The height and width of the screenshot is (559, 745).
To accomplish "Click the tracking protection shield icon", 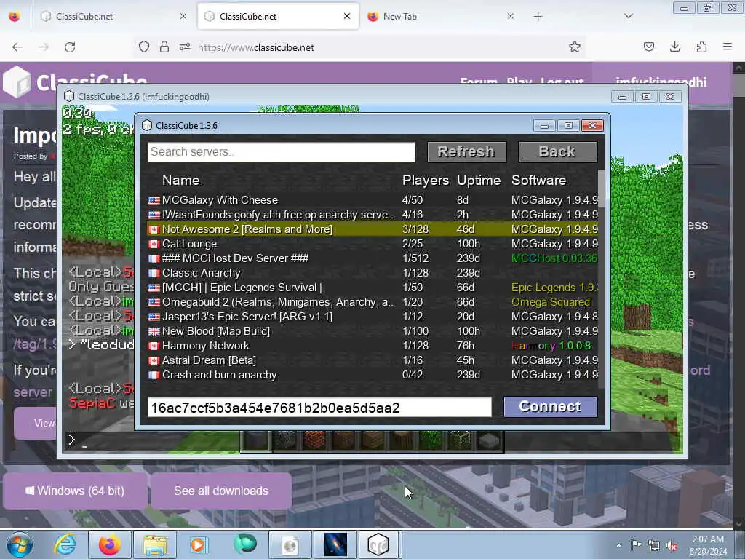I will 144,47.
